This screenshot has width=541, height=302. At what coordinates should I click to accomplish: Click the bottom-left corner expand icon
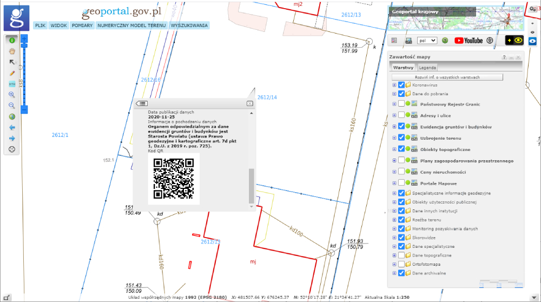[x=6, y=298]
